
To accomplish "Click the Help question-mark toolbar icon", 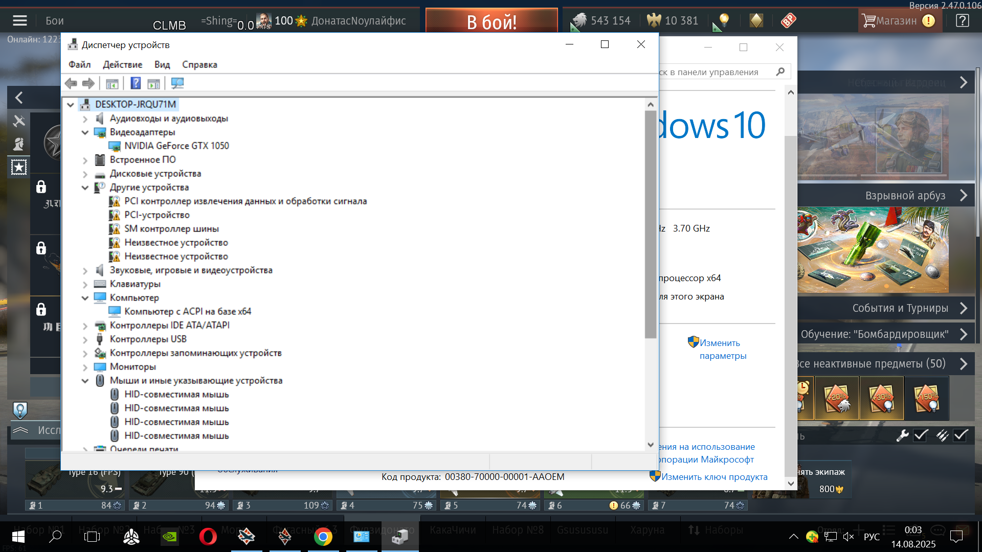I will click(x=136, y=83).
